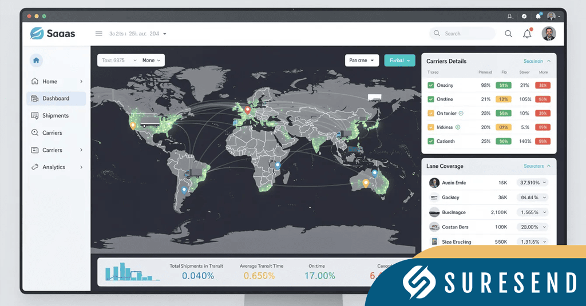Toggle the On tonier carrier checkbox
The width and height of the screenshot is (586, 306).
431,113
